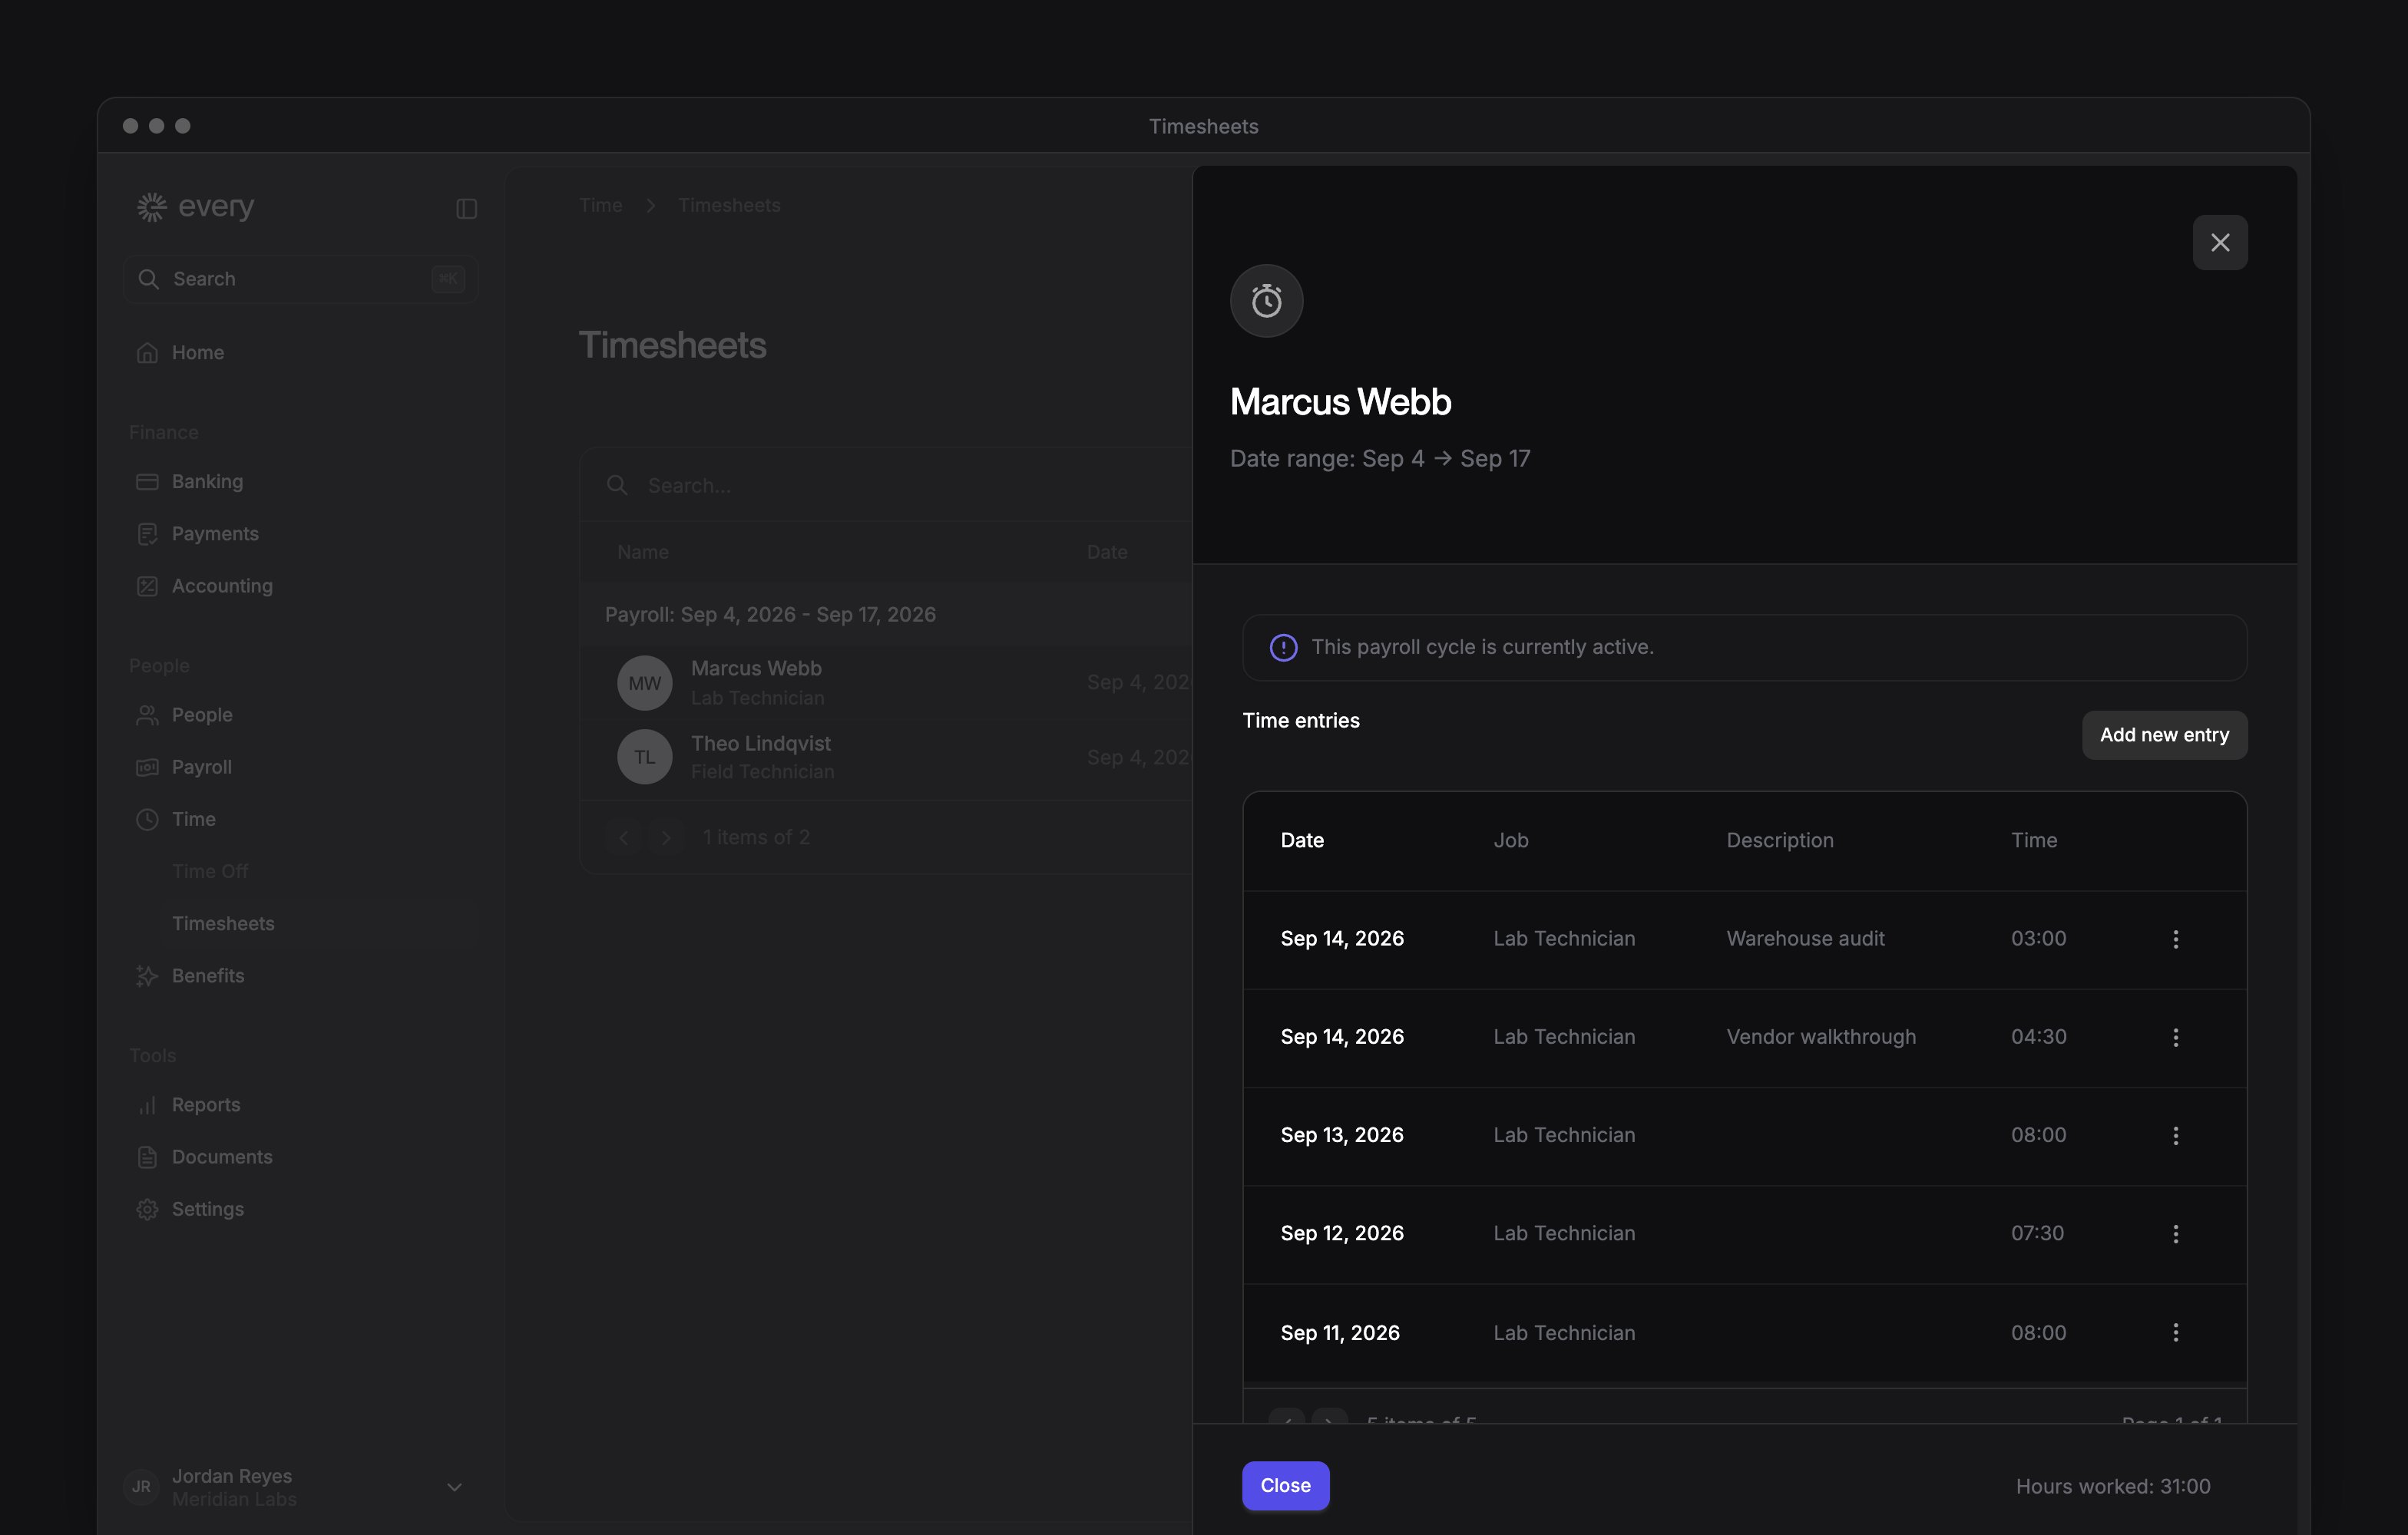The image size is (2408, 1535).
Task: Focus the sidebar Search field
Action: point(300,279)
